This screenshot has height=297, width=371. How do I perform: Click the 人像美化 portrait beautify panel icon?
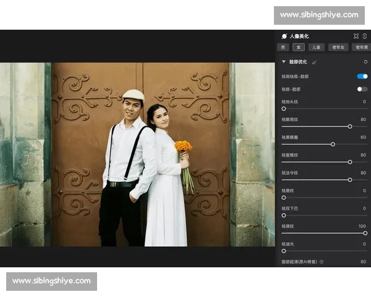(284, 37)
